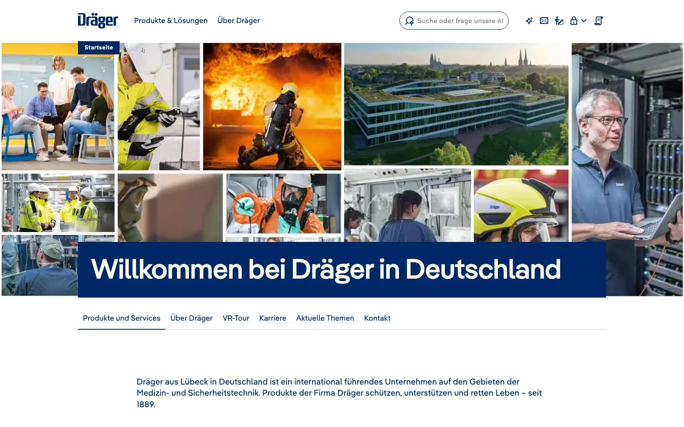Click the Startseite breadcrumb

(99, 47)
